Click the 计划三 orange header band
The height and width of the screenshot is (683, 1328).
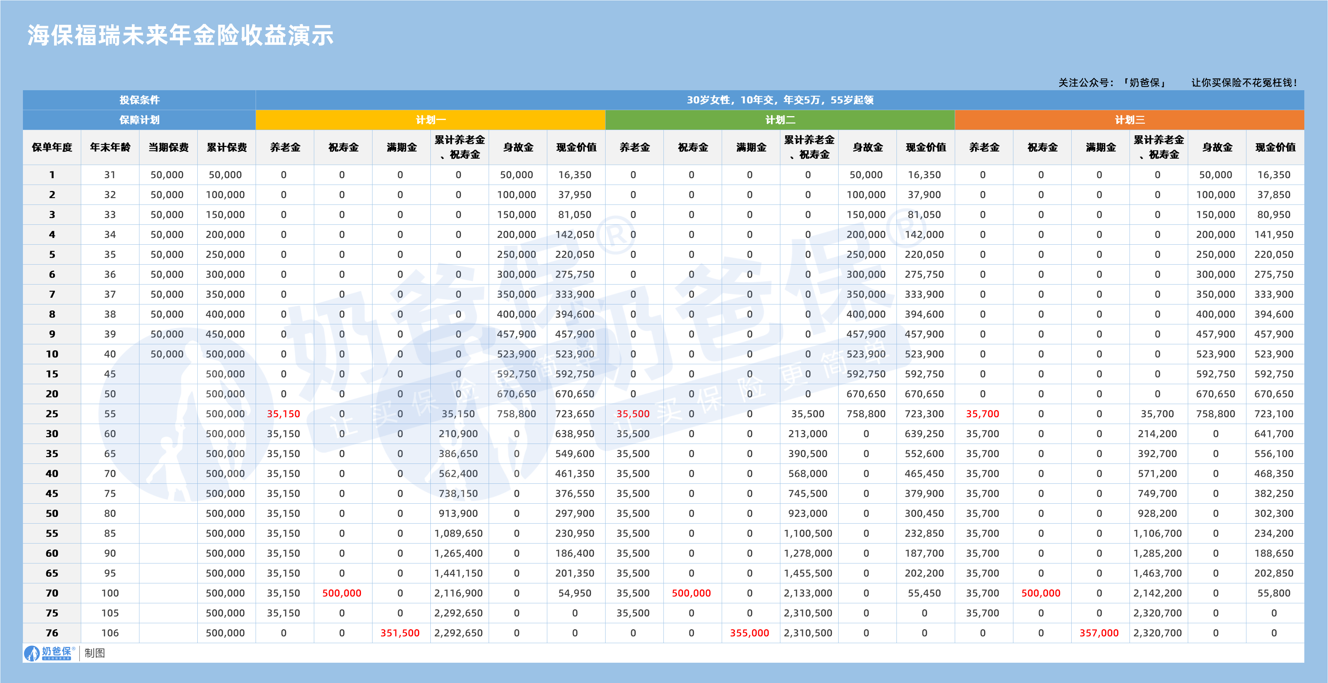[1130, 120]
